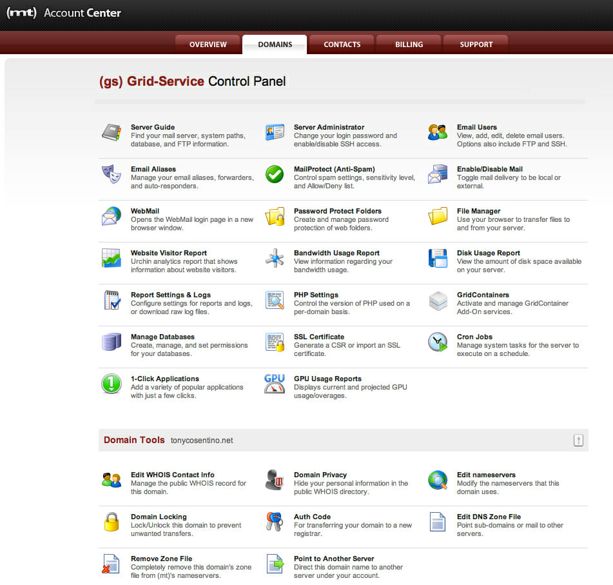Click the (mt) Account Center logo
The height and width of the screenshot is (585, 613).
(x=64, y=13)
